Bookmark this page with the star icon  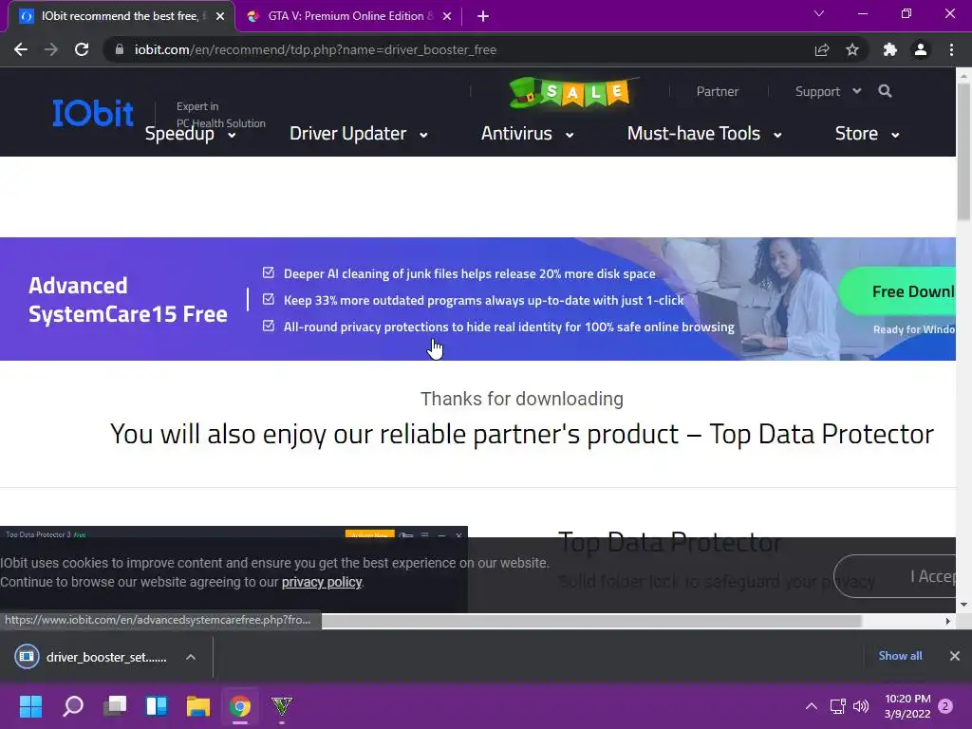[x=852, y=49]
